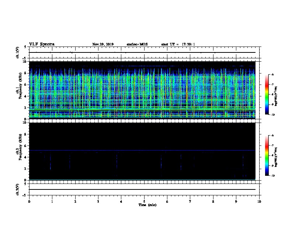292x226 pixels.
Task: Click the "station=MOS" header label
Action: pyautogui.click(x=137, y=44)
